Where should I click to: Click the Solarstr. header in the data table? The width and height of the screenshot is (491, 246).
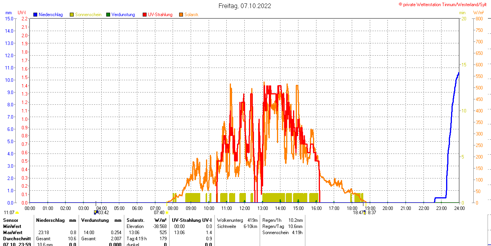pyautogui.click(x=135, y=220)
